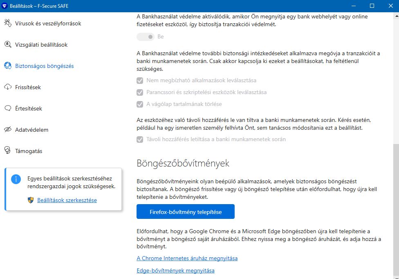The image size is (399, 279).
Task: Click the Böngészőbővítmények heading
Action: click(183, 163)
